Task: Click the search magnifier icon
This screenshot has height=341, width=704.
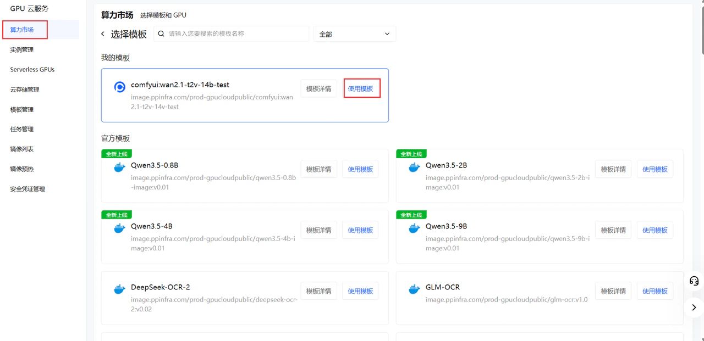Action: (x=161, y=33)
